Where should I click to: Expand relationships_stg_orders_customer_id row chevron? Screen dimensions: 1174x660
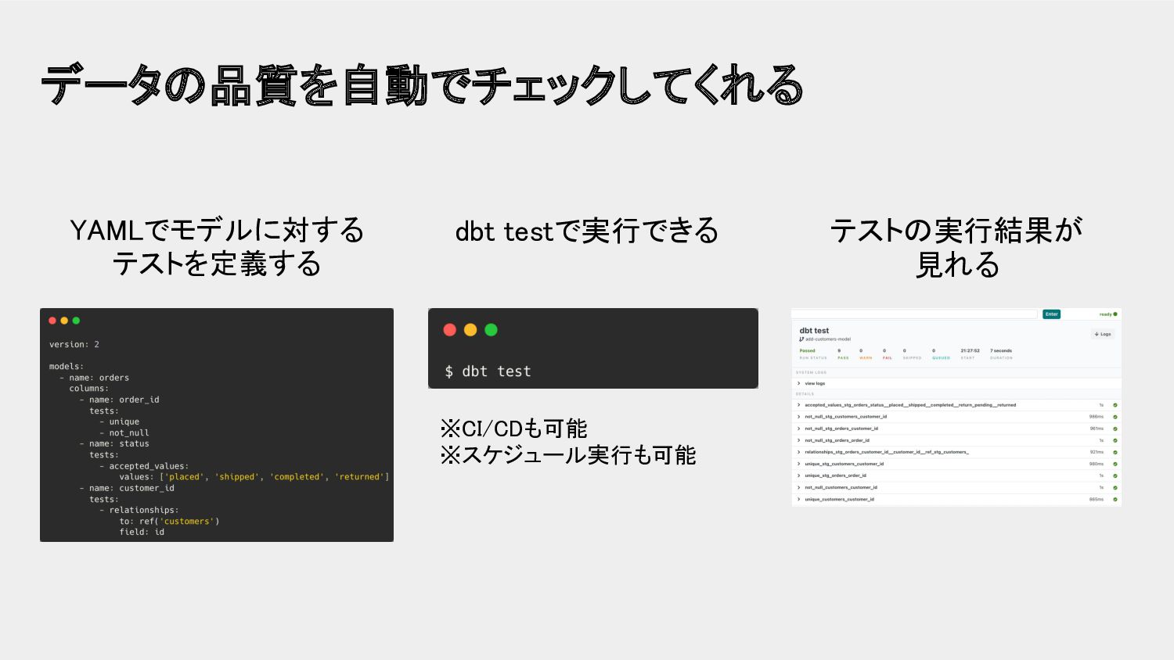[798, 452]
